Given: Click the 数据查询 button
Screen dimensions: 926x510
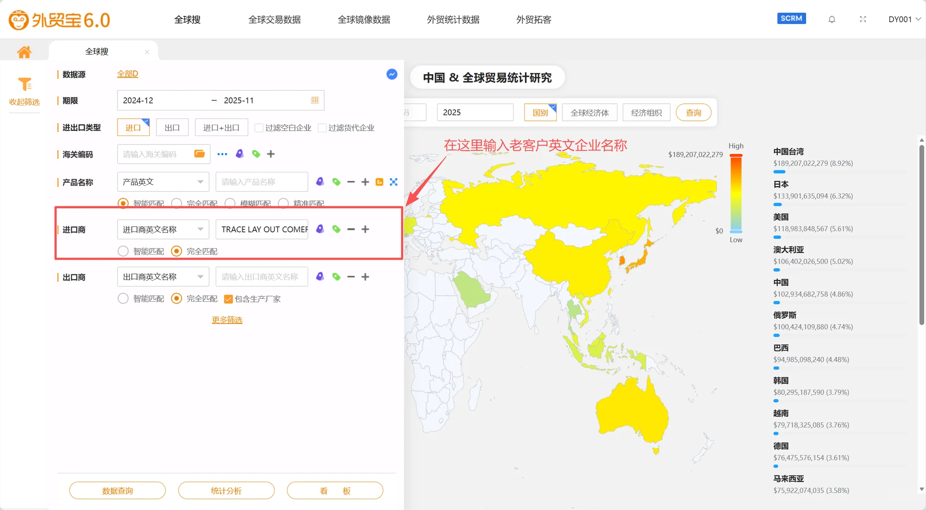Looking at the screenshot, I should (x=117, y=490).
